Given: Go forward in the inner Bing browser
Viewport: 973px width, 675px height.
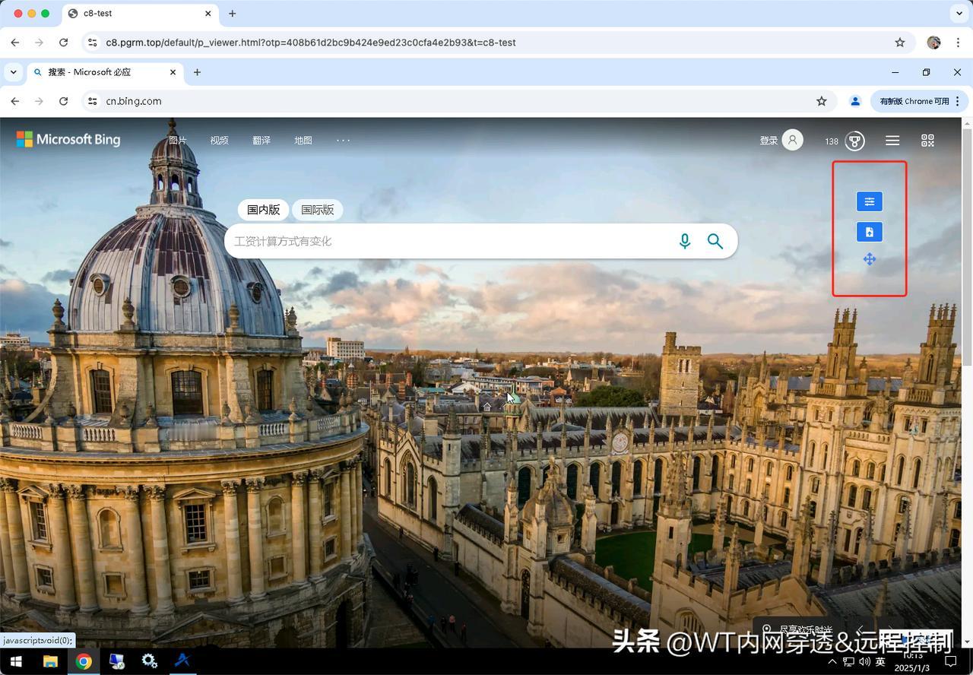Looking at the screenshot, I should point(40,101).
